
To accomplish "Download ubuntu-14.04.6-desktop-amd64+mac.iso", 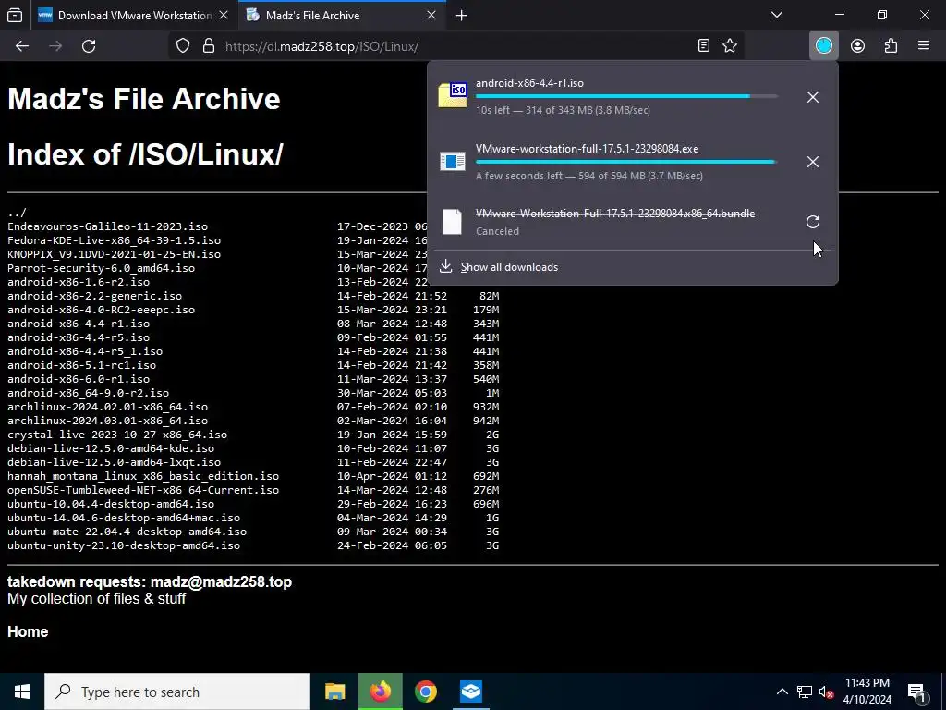I will click(x=124, y=518).
